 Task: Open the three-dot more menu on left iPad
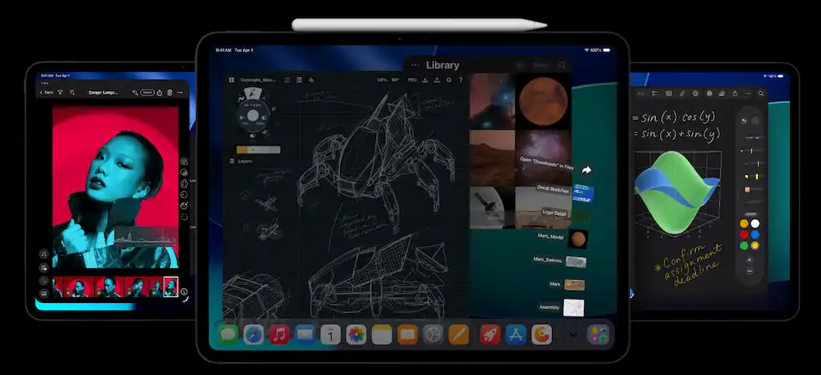[x=180, y=93]
